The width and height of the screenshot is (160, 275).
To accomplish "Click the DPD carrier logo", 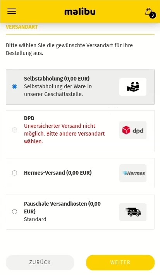I will tap(133, 130).
